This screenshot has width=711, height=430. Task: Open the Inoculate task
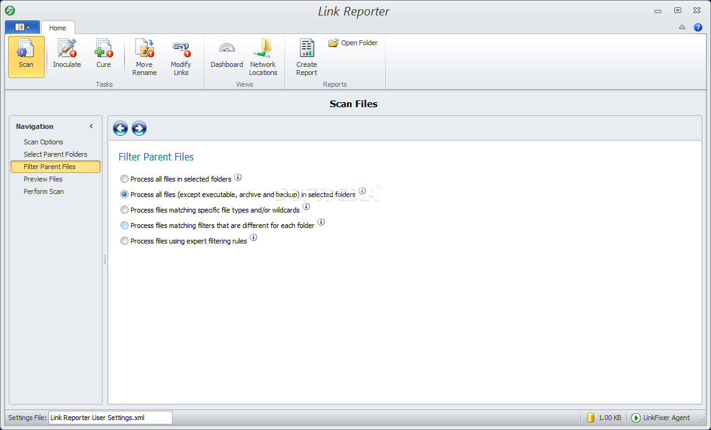[x=66, y=53]
